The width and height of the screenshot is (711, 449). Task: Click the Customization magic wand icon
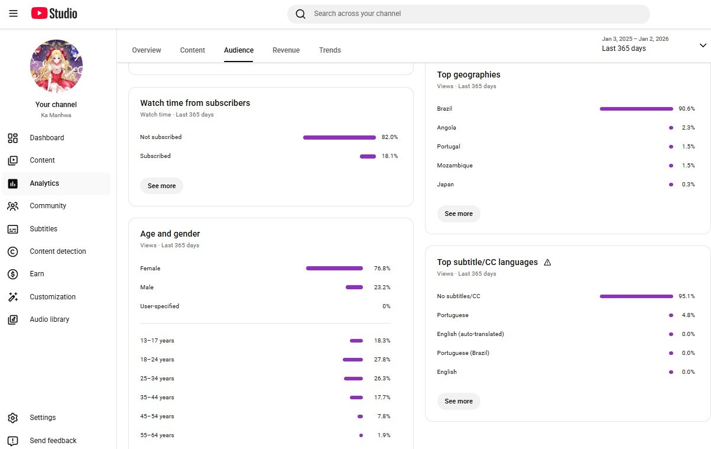13,297
